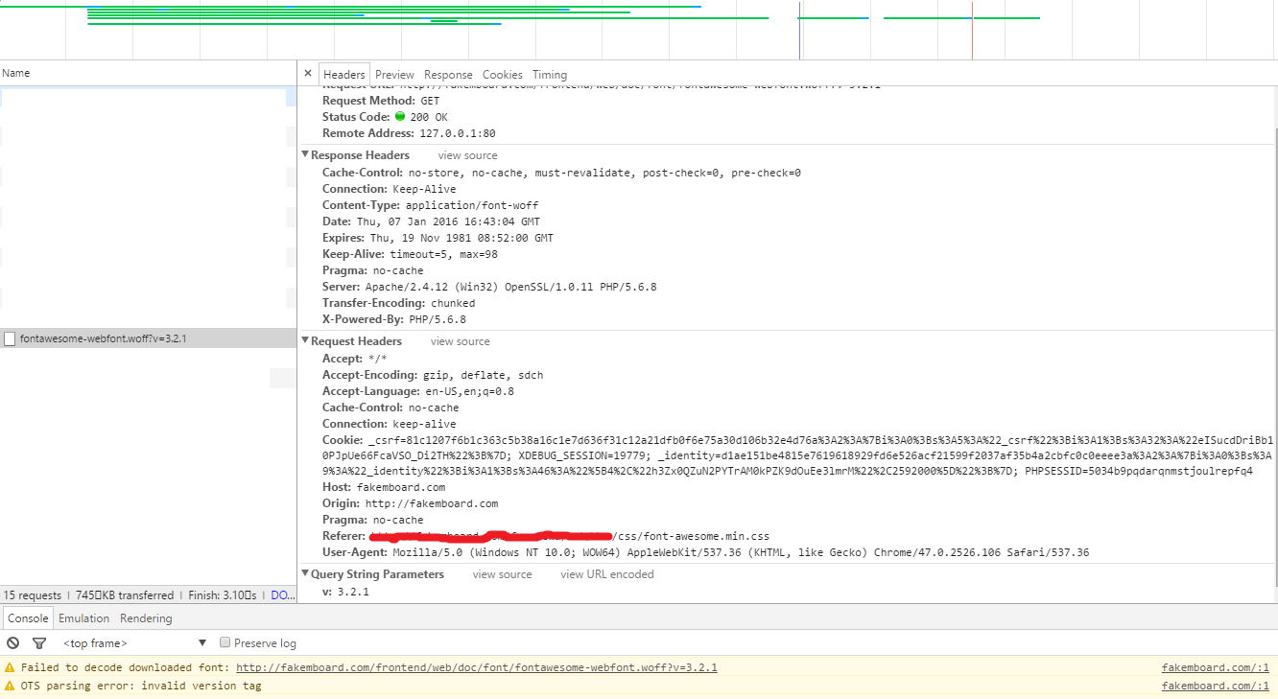Open the Response tab

coord(448,75)
